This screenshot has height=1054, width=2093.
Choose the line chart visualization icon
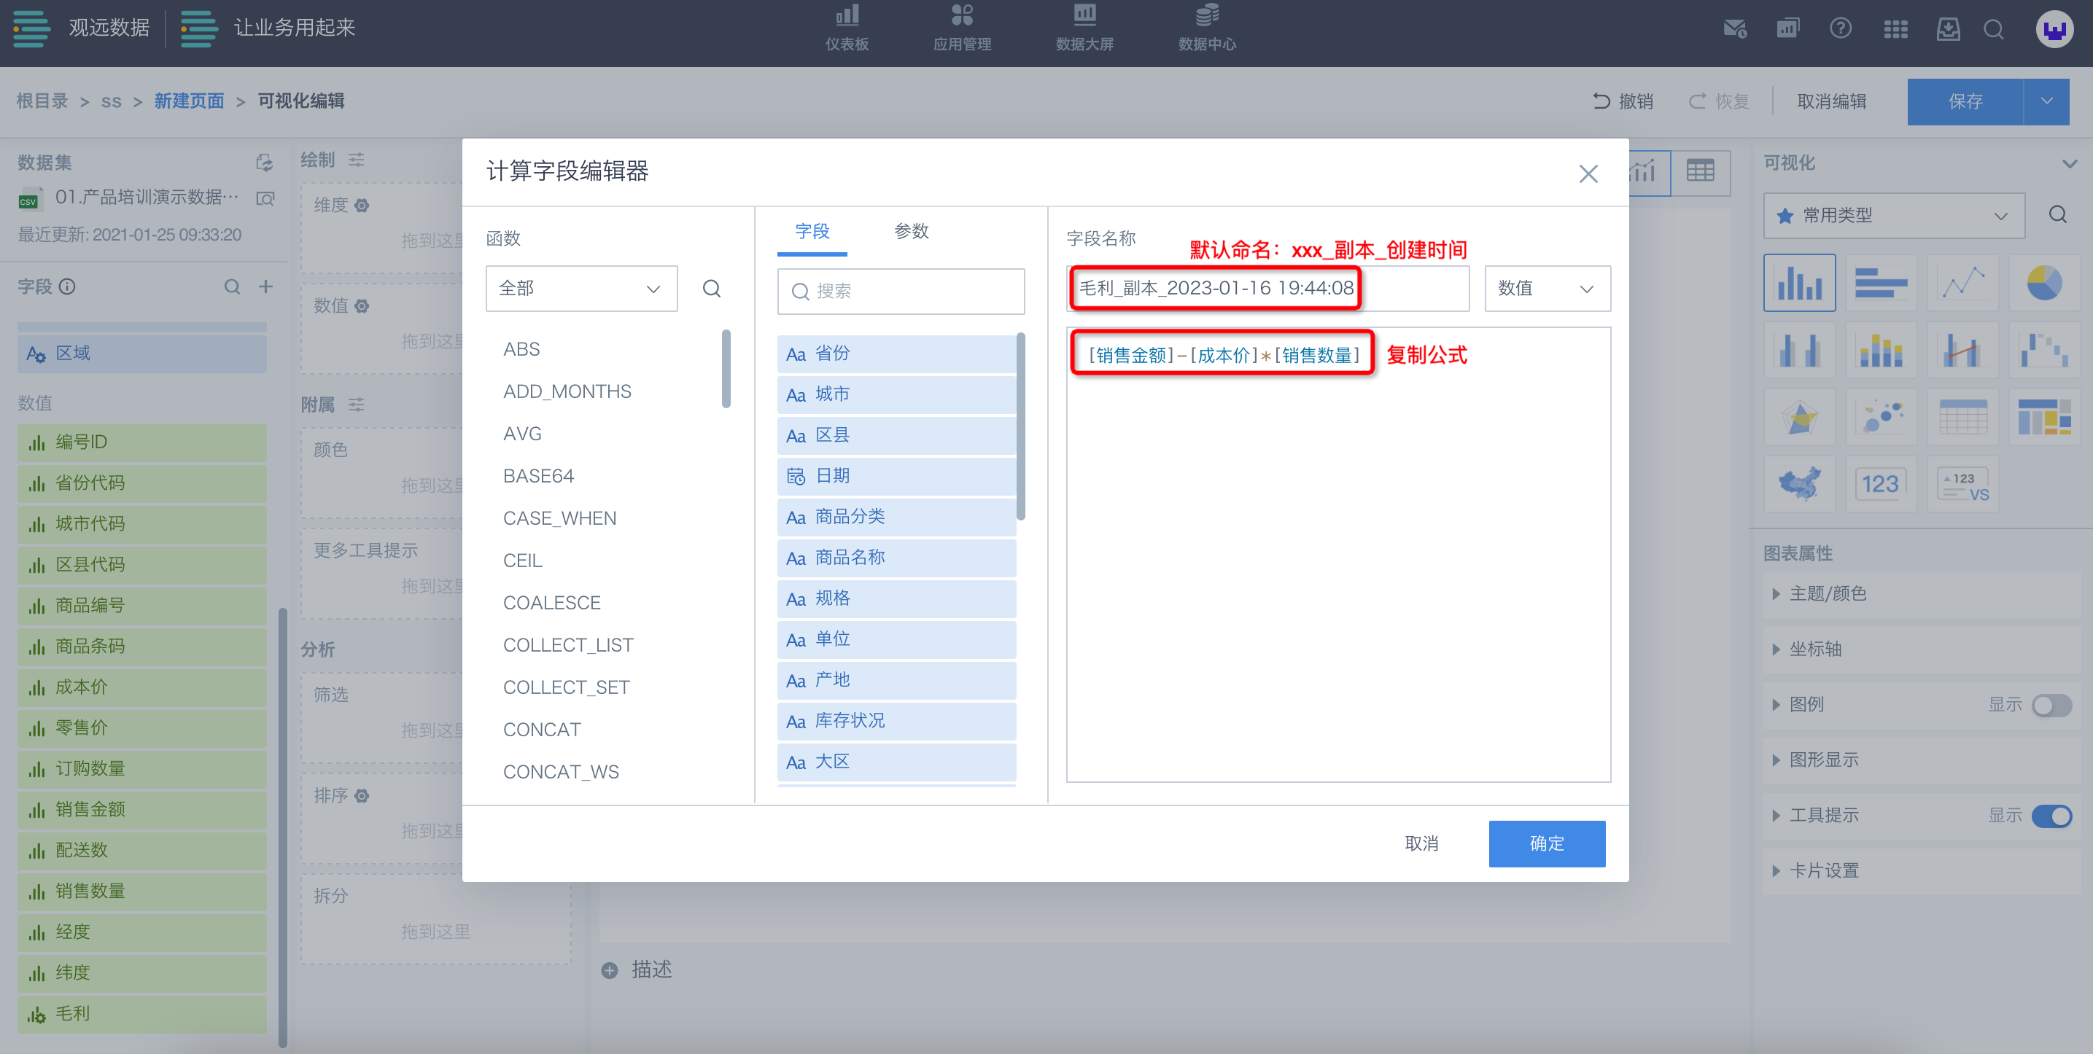click(1962, 283)
